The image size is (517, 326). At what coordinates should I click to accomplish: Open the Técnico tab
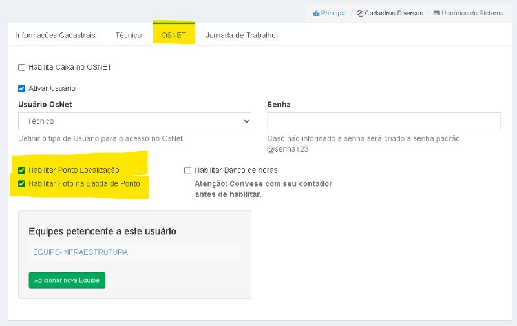click(128, 36)
